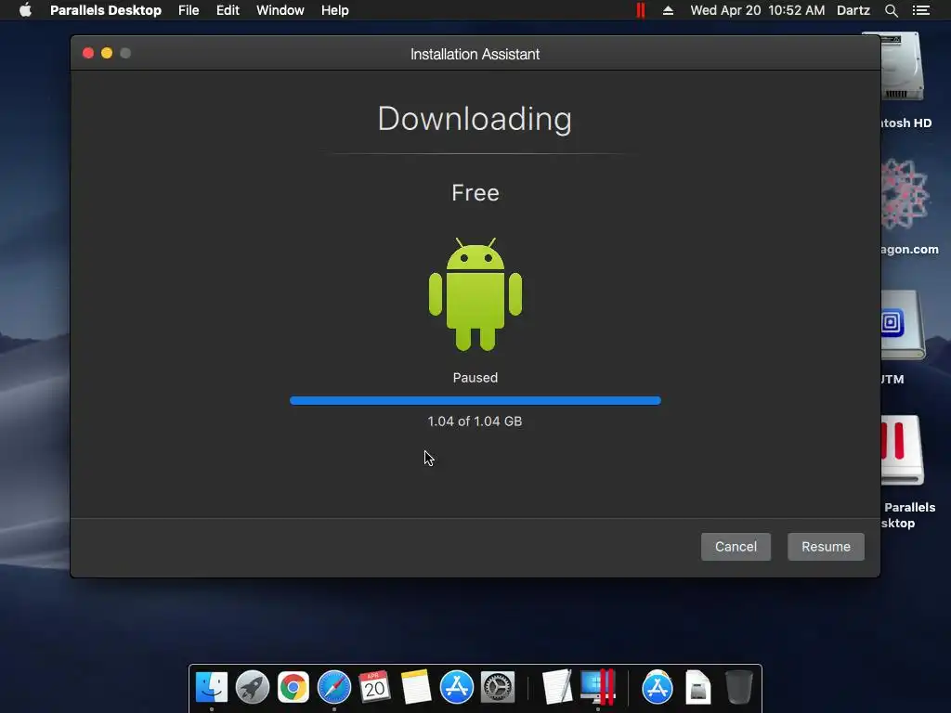Open Spotlight search magnifier
This screenshot has height=713, width=951.
(891, 10)
